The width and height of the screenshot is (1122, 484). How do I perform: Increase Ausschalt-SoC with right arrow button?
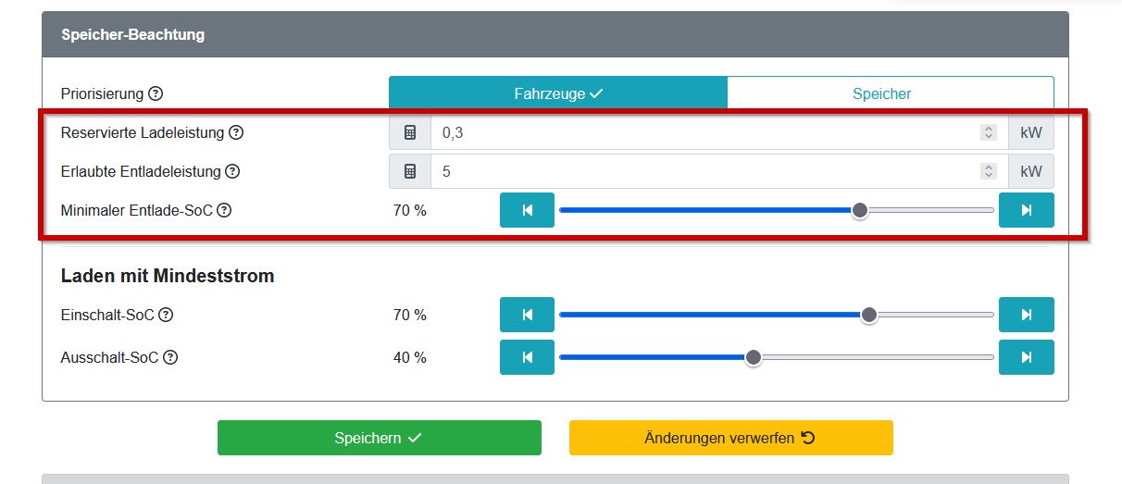tap(1026, 357)
